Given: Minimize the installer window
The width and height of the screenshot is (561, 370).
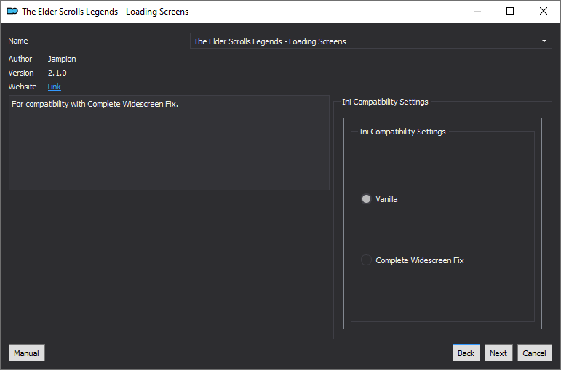Looking at the screenshot, I should click(x=477, y=11).
